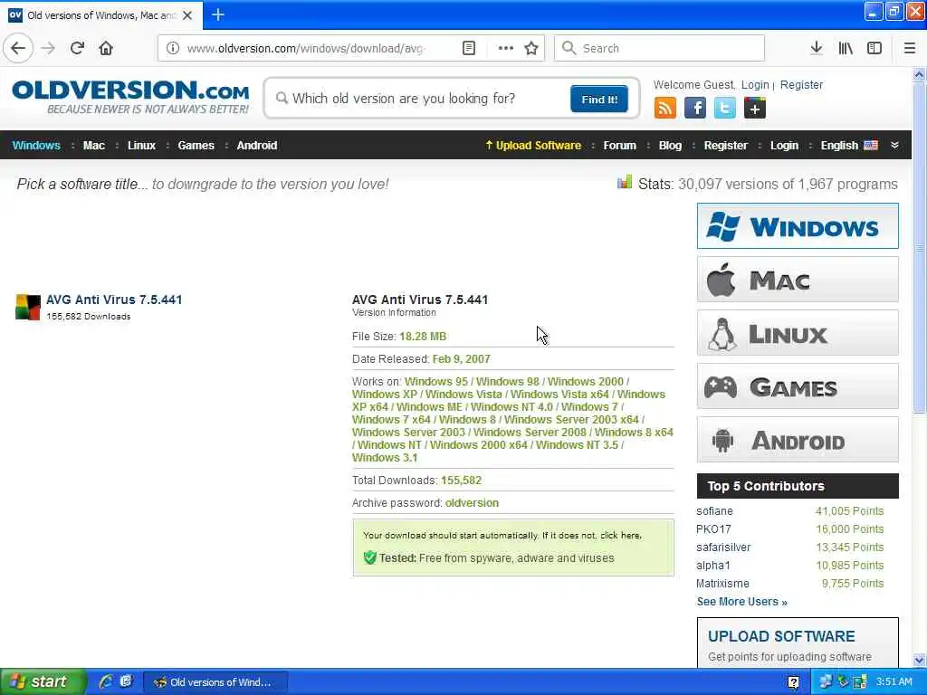Open page actions three-dot menu
Screen dimensions: 927x695
coord(505,48)
